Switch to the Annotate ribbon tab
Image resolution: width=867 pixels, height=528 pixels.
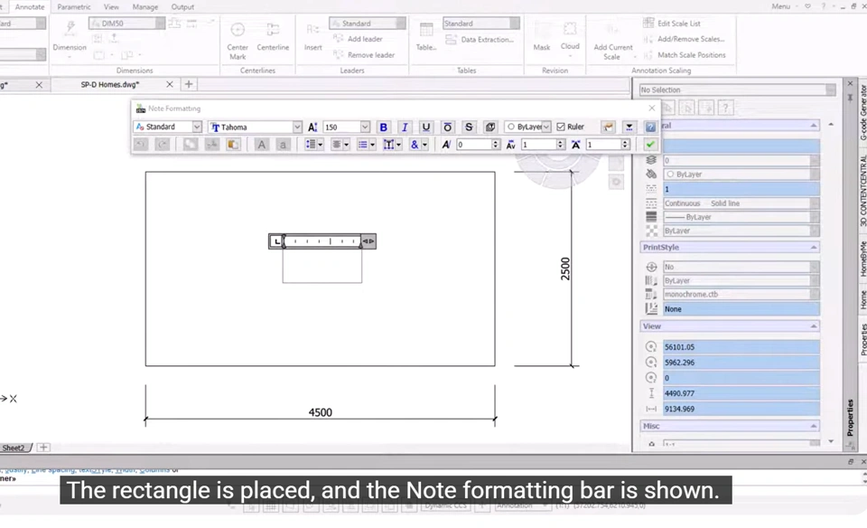30,6
